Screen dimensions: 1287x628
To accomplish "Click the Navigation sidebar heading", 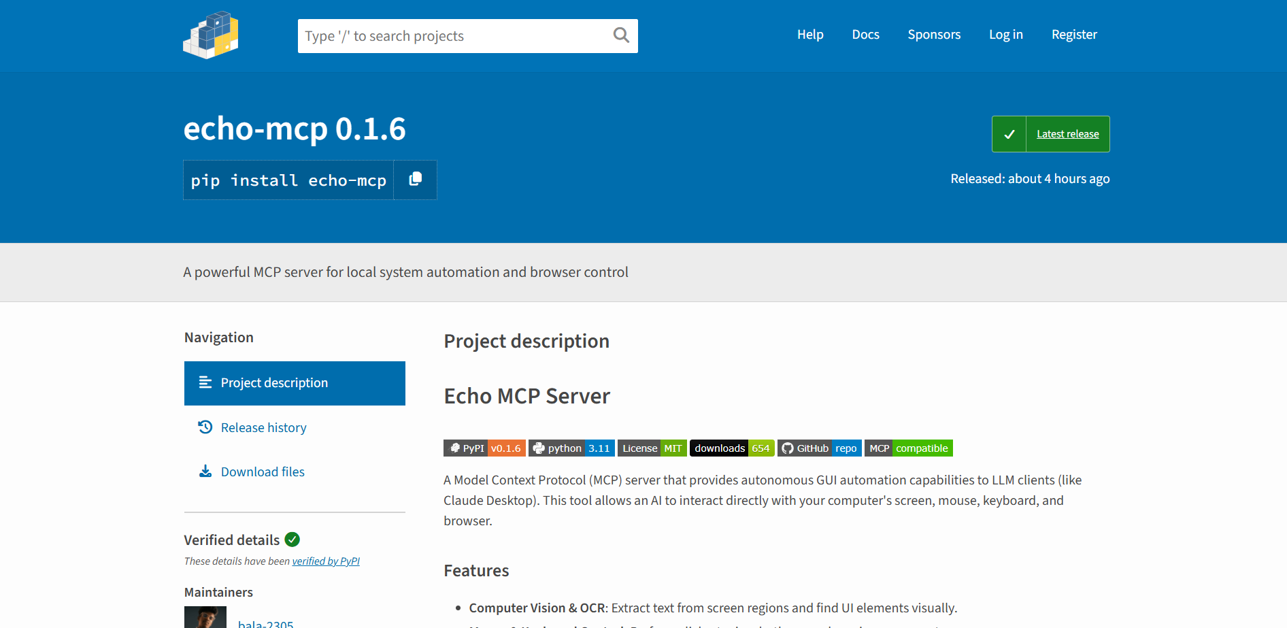I will coord(219,337).
